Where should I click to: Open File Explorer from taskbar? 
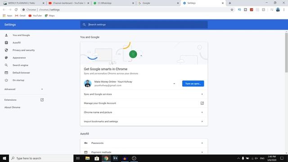click(87, 158)
